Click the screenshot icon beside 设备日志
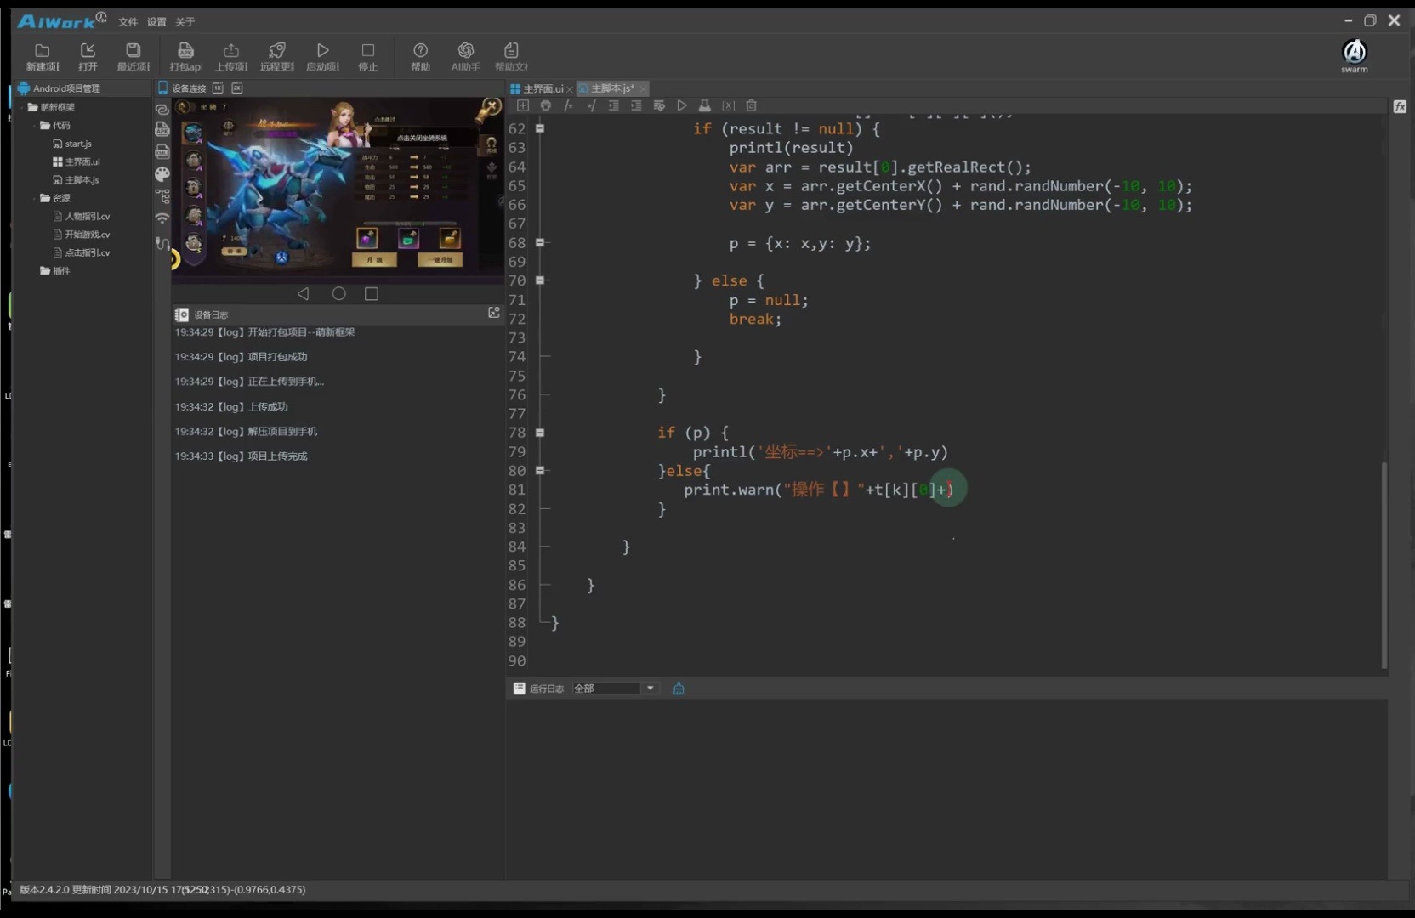Viewport: 1415px width, 918px height. click(493, 313)
